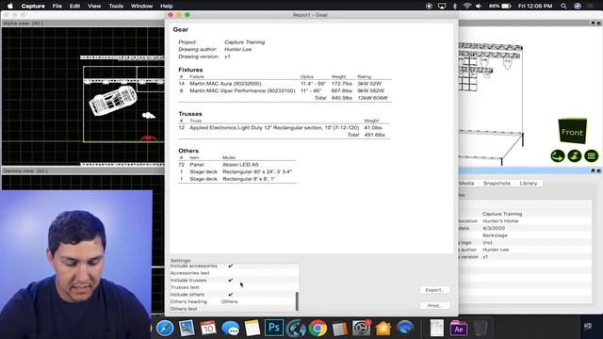Click the 4/3/2020 date value
Screen dimensions: 603x339
click(x=494, y=228)
